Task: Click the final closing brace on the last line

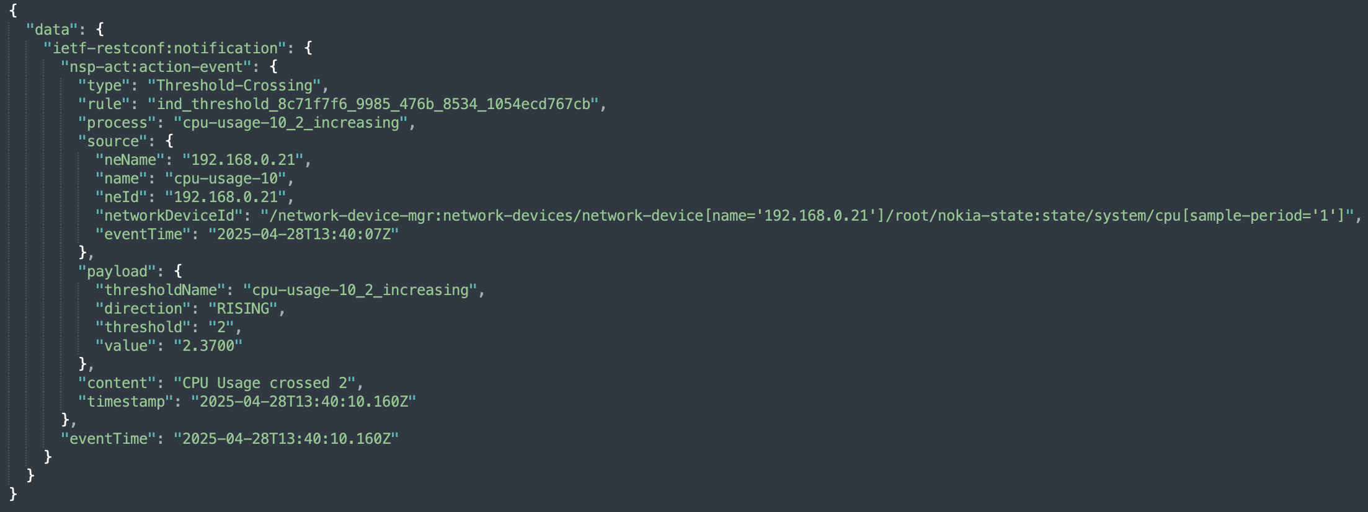Action: click(x=14, y=494)
